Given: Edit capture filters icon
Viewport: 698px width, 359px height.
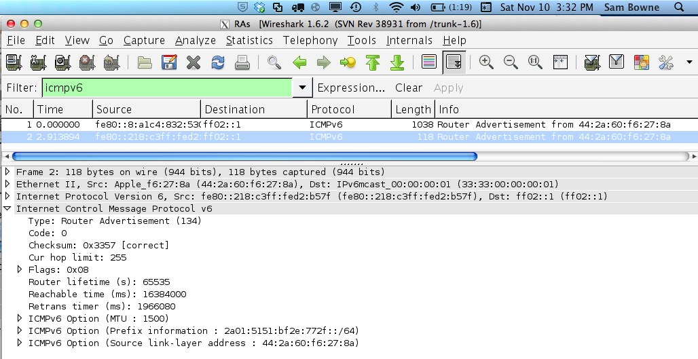Looking at the screenshot, I should coord(592,62).
